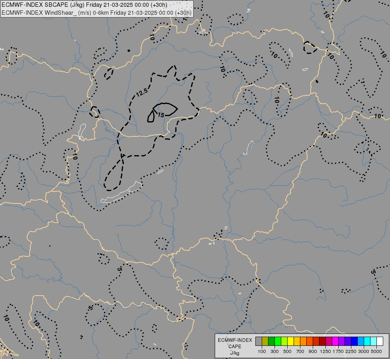Click the legend value 100
This screenshot has height=359, width=390.
[262, 351]
